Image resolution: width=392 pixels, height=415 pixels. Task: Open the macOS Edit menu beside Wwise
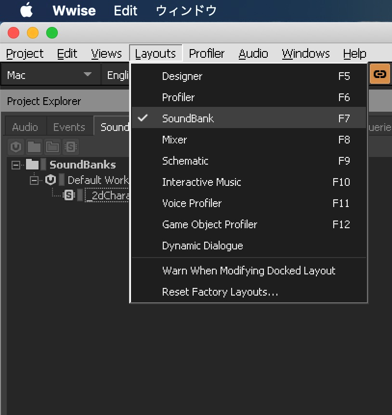coord(126,11)
